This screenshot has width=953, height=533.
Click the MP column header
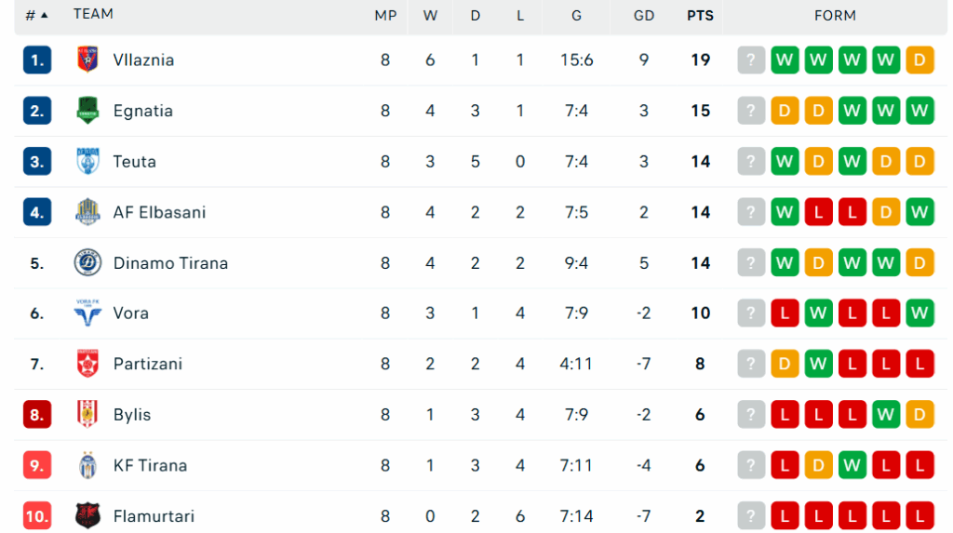[x=385, y=15]
